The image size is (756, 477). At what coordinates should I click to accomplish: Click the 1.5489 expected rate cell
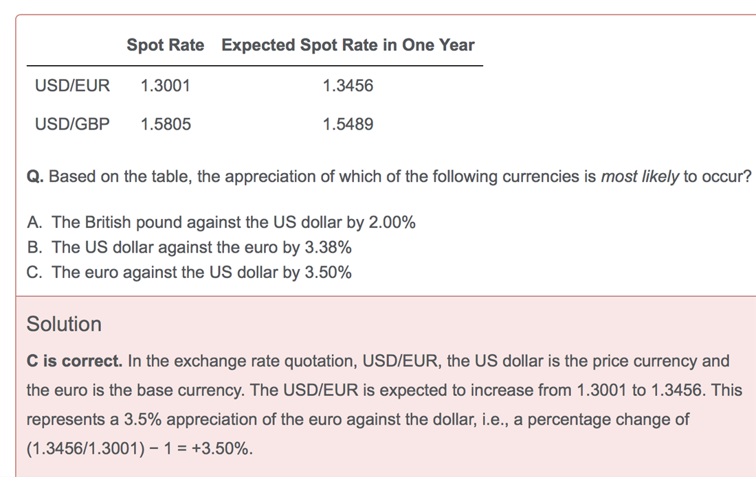click(348, 124)
